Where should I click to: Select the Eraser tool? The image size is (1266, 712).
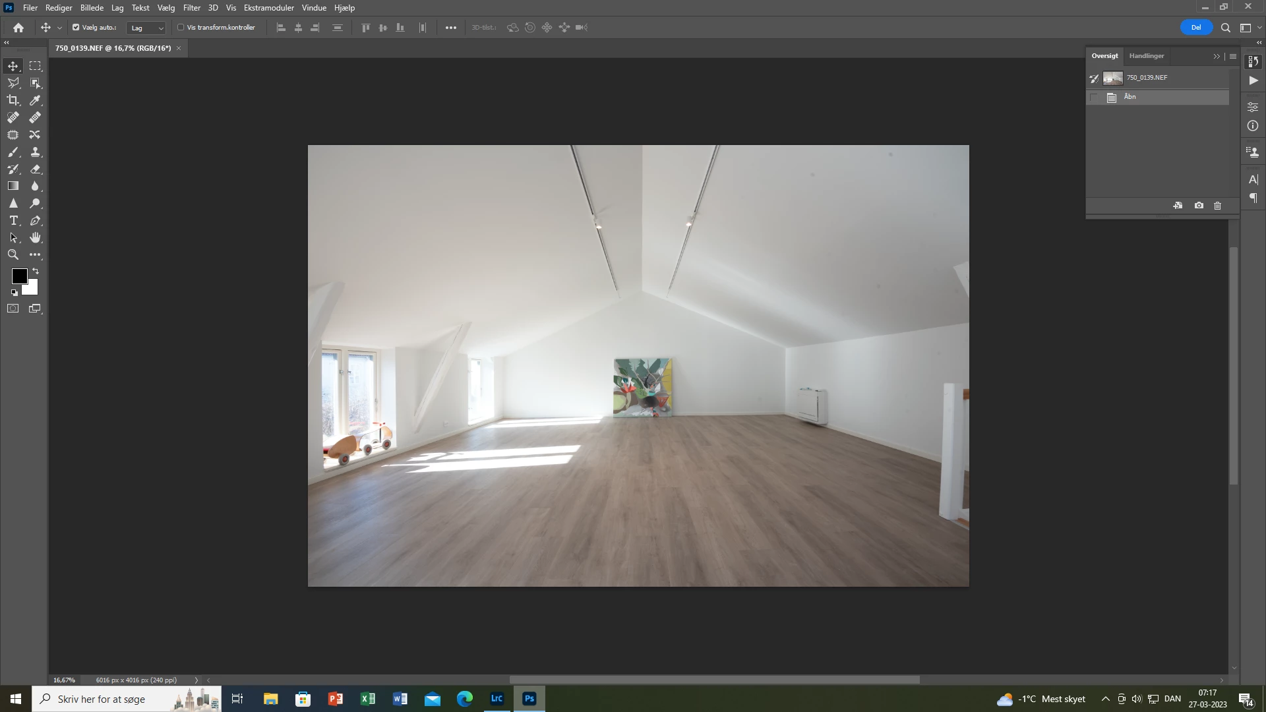[35, 169]
